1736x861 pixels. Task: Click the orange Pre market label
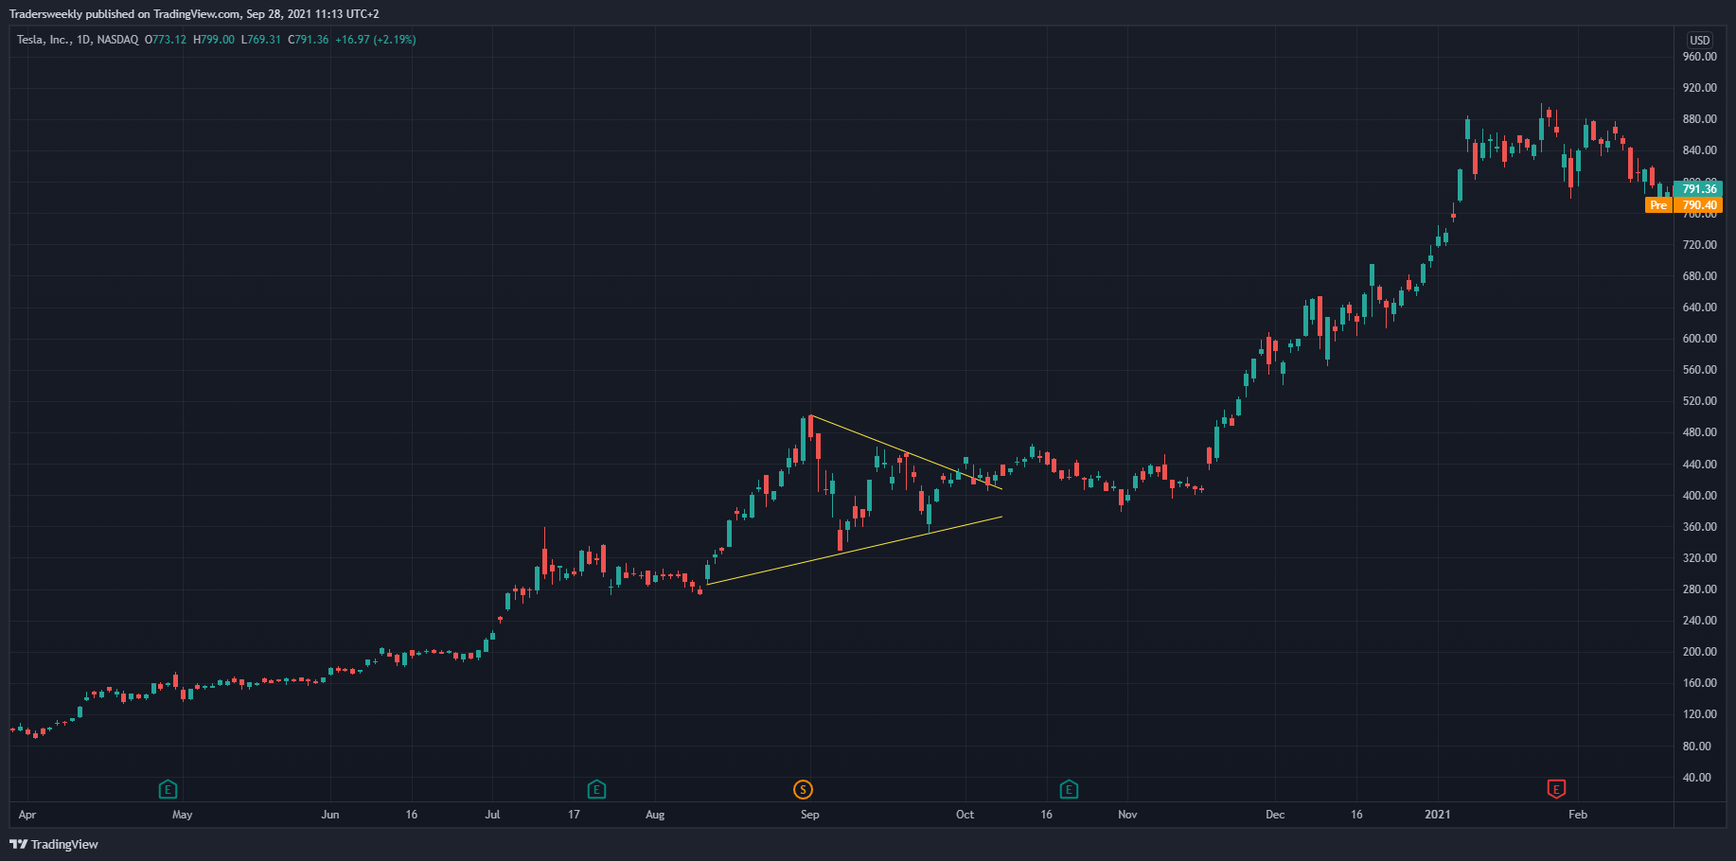click(1658, 205)
